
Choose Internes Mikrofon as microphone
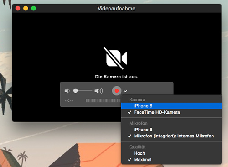[171, 136]
